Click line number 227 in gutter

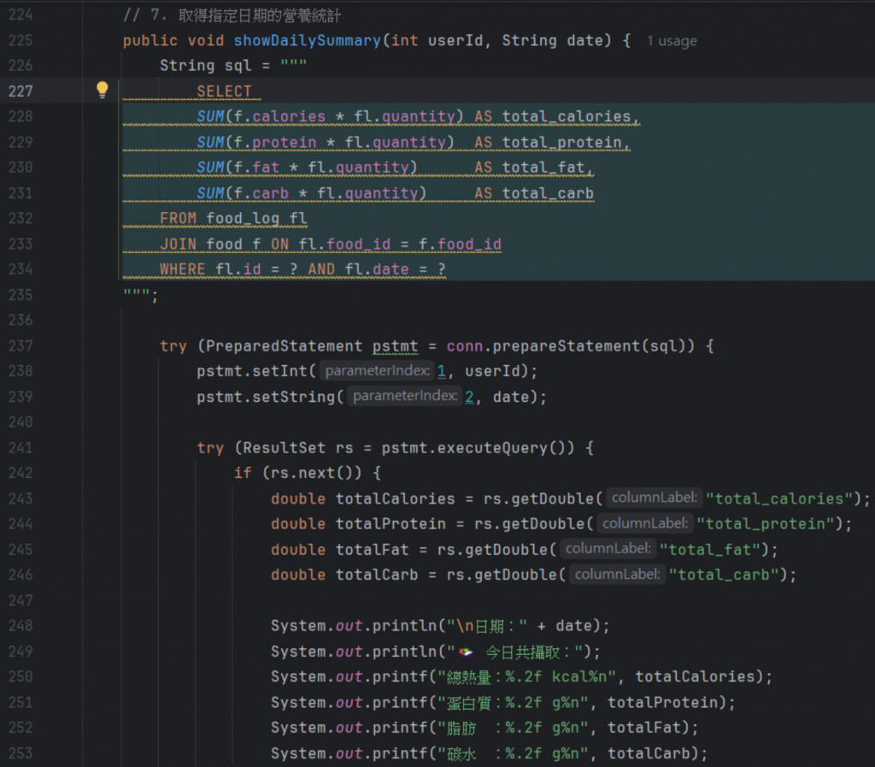(21, 91)
